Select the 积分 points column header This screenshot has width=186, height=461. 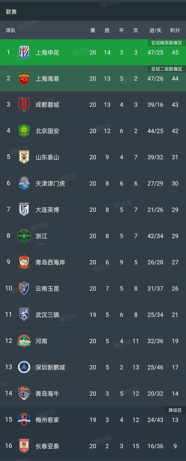coord(175,30)
